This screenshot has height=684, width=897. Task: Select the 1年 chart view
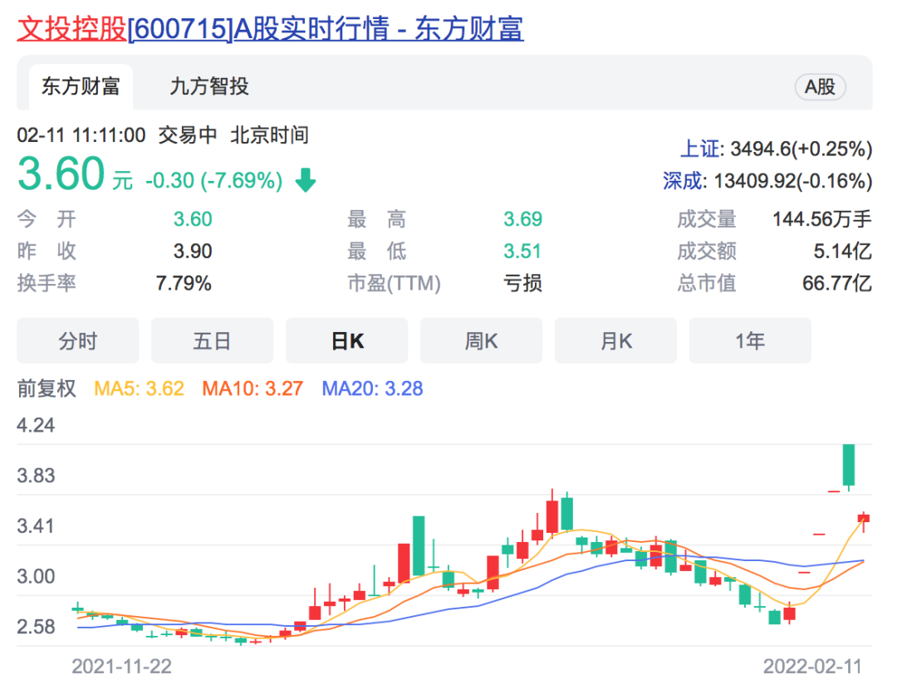point(750,341)
